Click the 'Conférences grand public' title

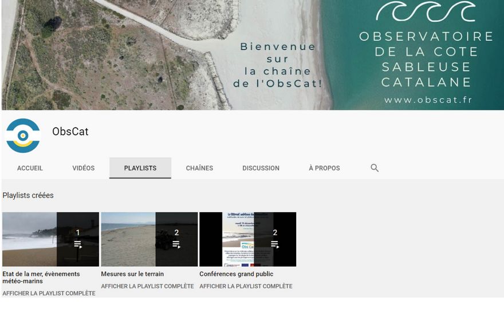coord(236,274)
